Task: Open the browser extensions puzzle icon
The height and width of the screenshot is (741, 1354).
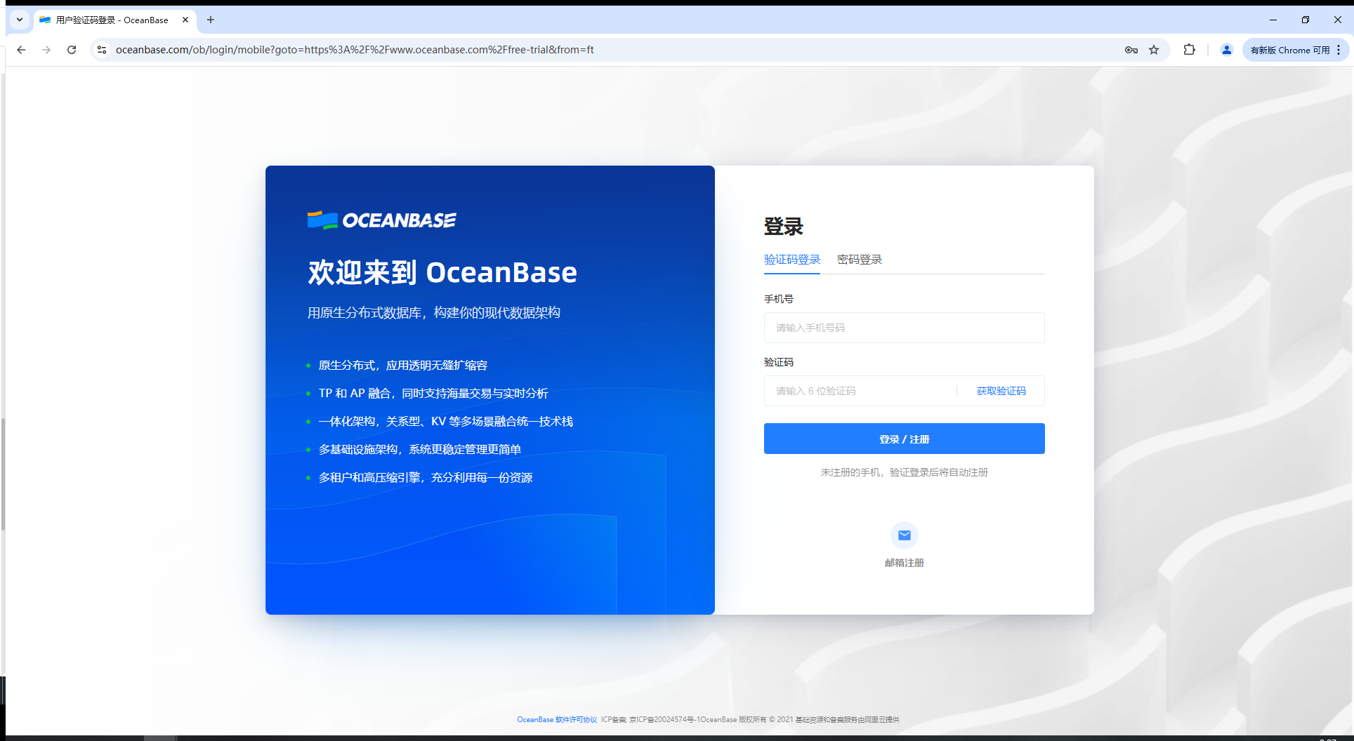Action: [1189, 50]
